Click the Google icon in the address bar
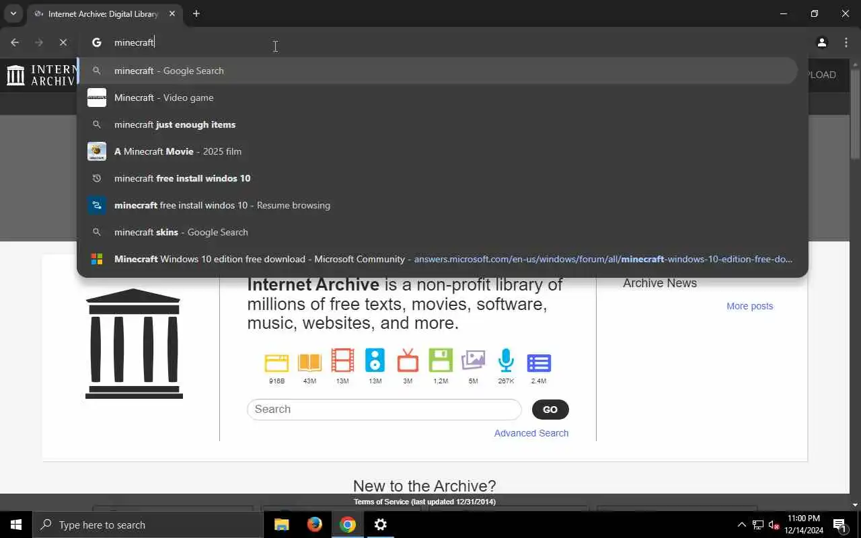Viewport: 861px width, 538px height. coord(97,42)
